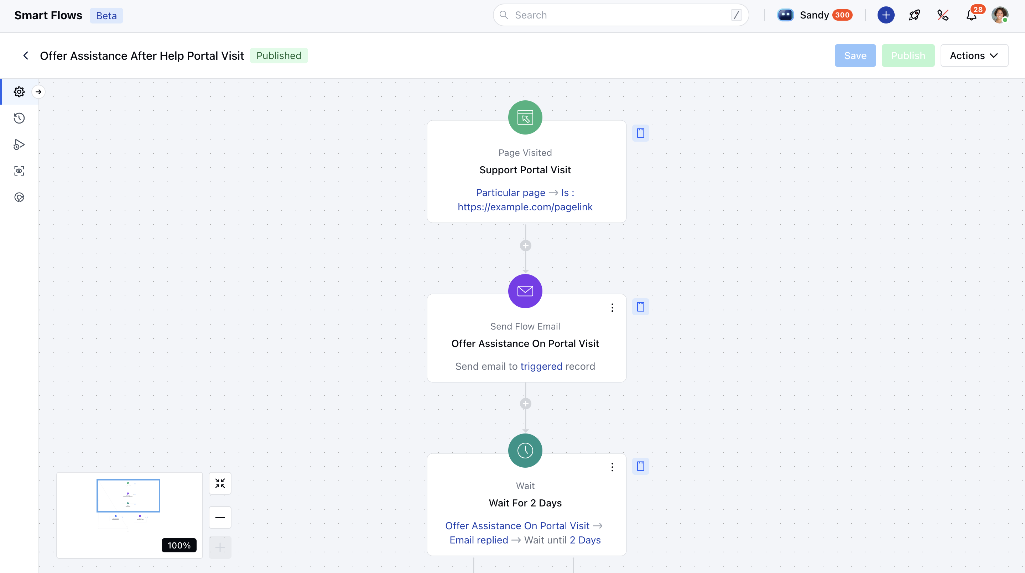Open Wait node three-dot menu
The image size is (1025, 573).
612,467
